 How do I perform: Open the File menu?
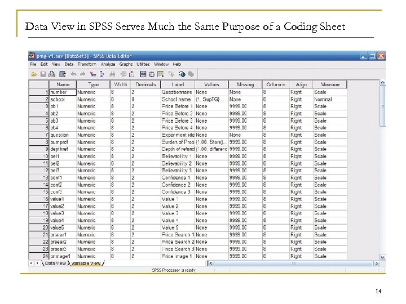click(x=33, y=64)
